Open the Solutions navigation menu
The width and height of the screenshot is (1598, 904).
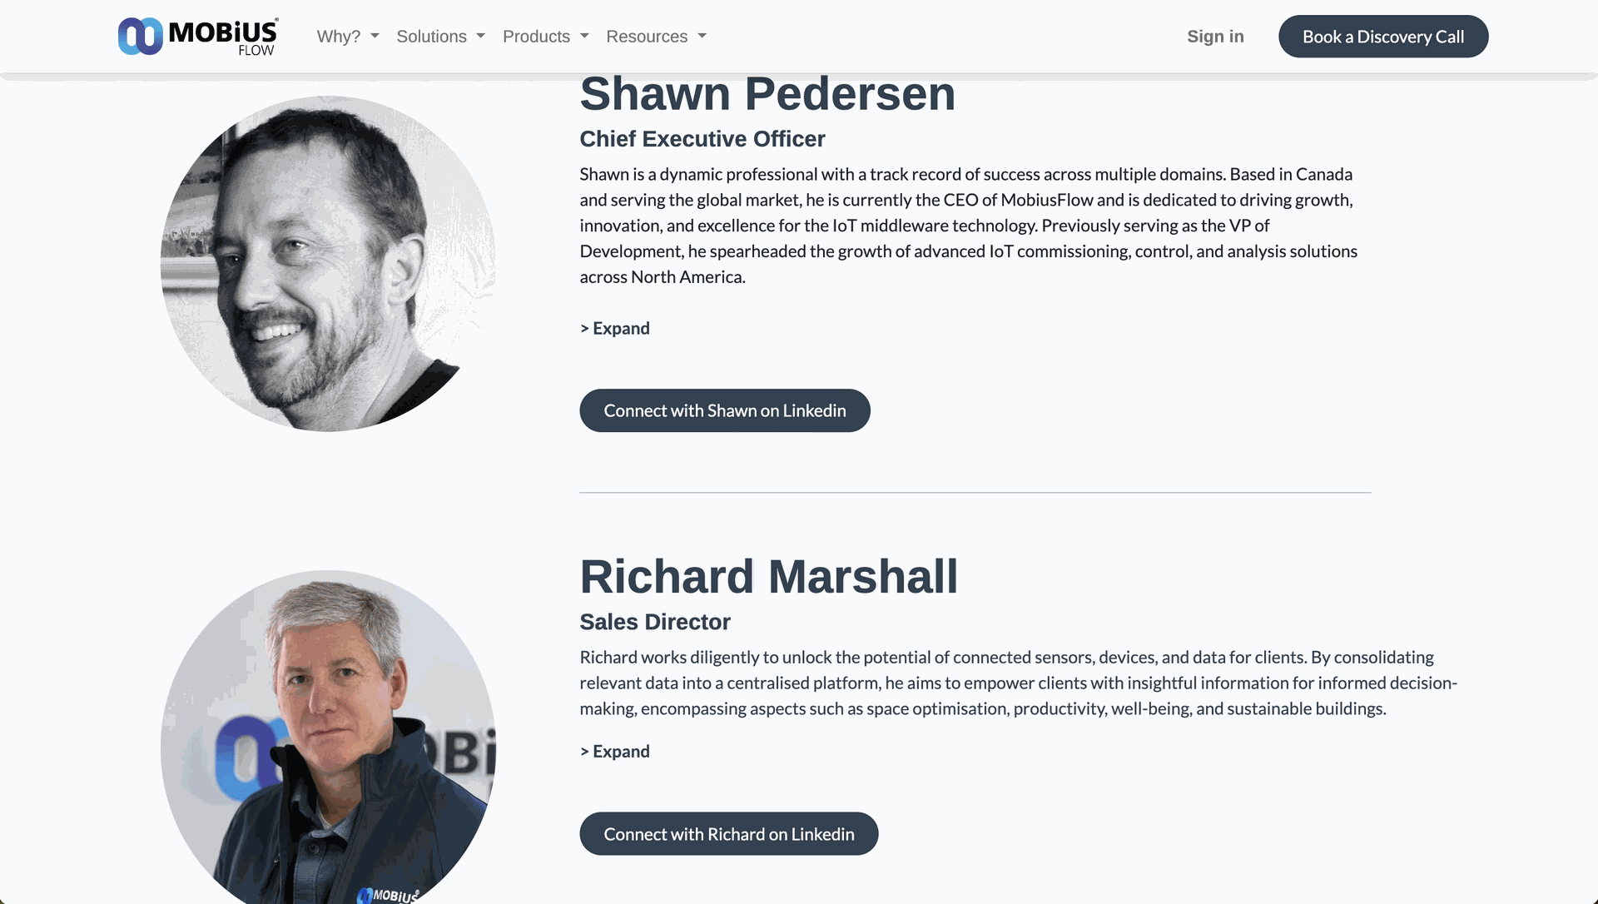point(431,37)
